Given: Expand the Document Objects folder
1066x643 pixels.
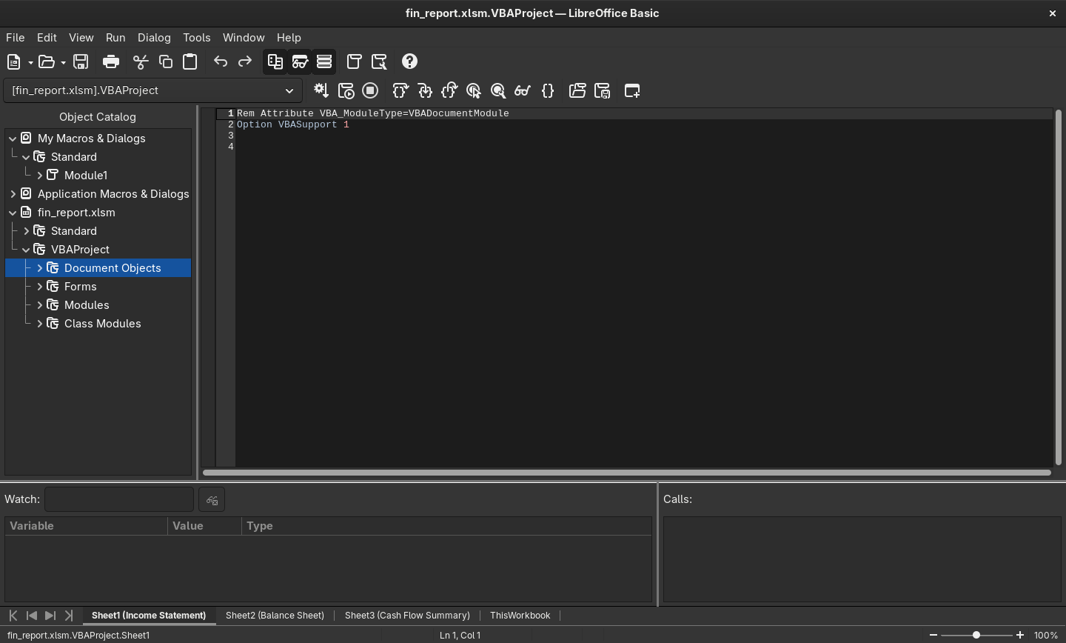Looking at the screenshot, I should click(x=39, y=268).
